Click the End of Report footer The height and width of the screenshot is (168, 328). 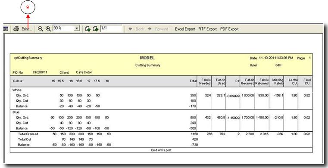161,150
